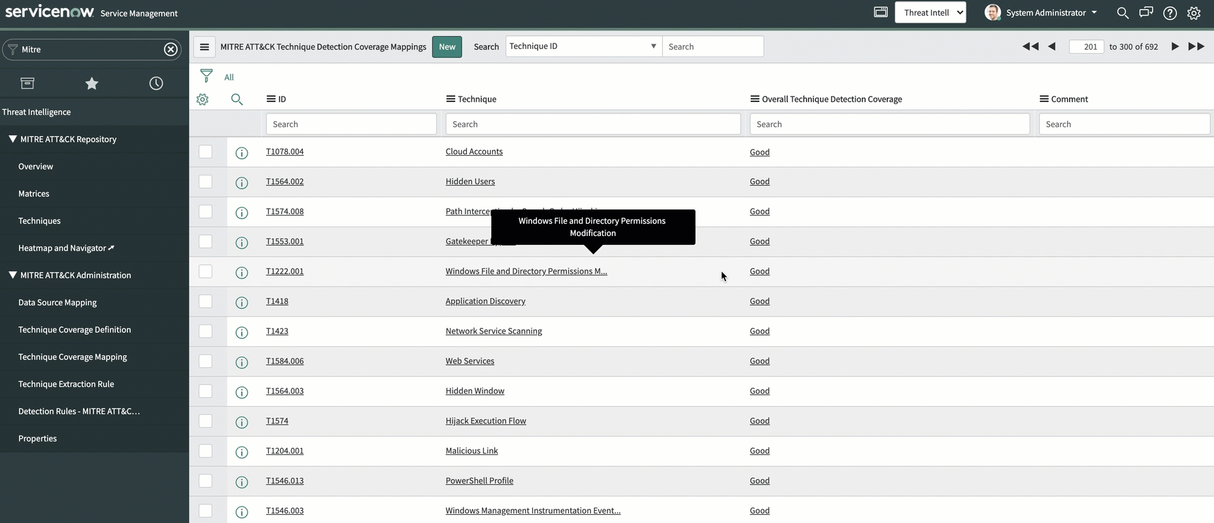This screenshot has width=1214, height=523.
Task: Open record link T1423
Action: pyautogui.click(x=277, y=331)
